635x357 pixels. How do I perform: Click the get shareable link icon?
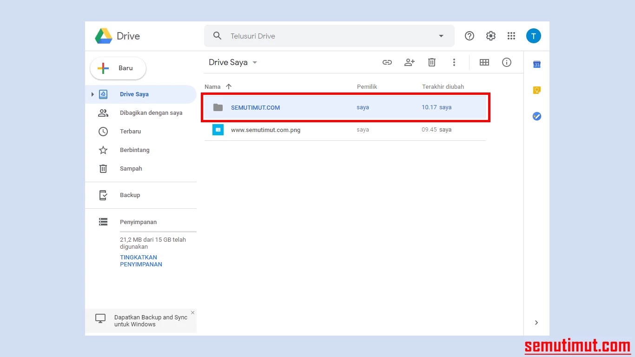(387, 62)
